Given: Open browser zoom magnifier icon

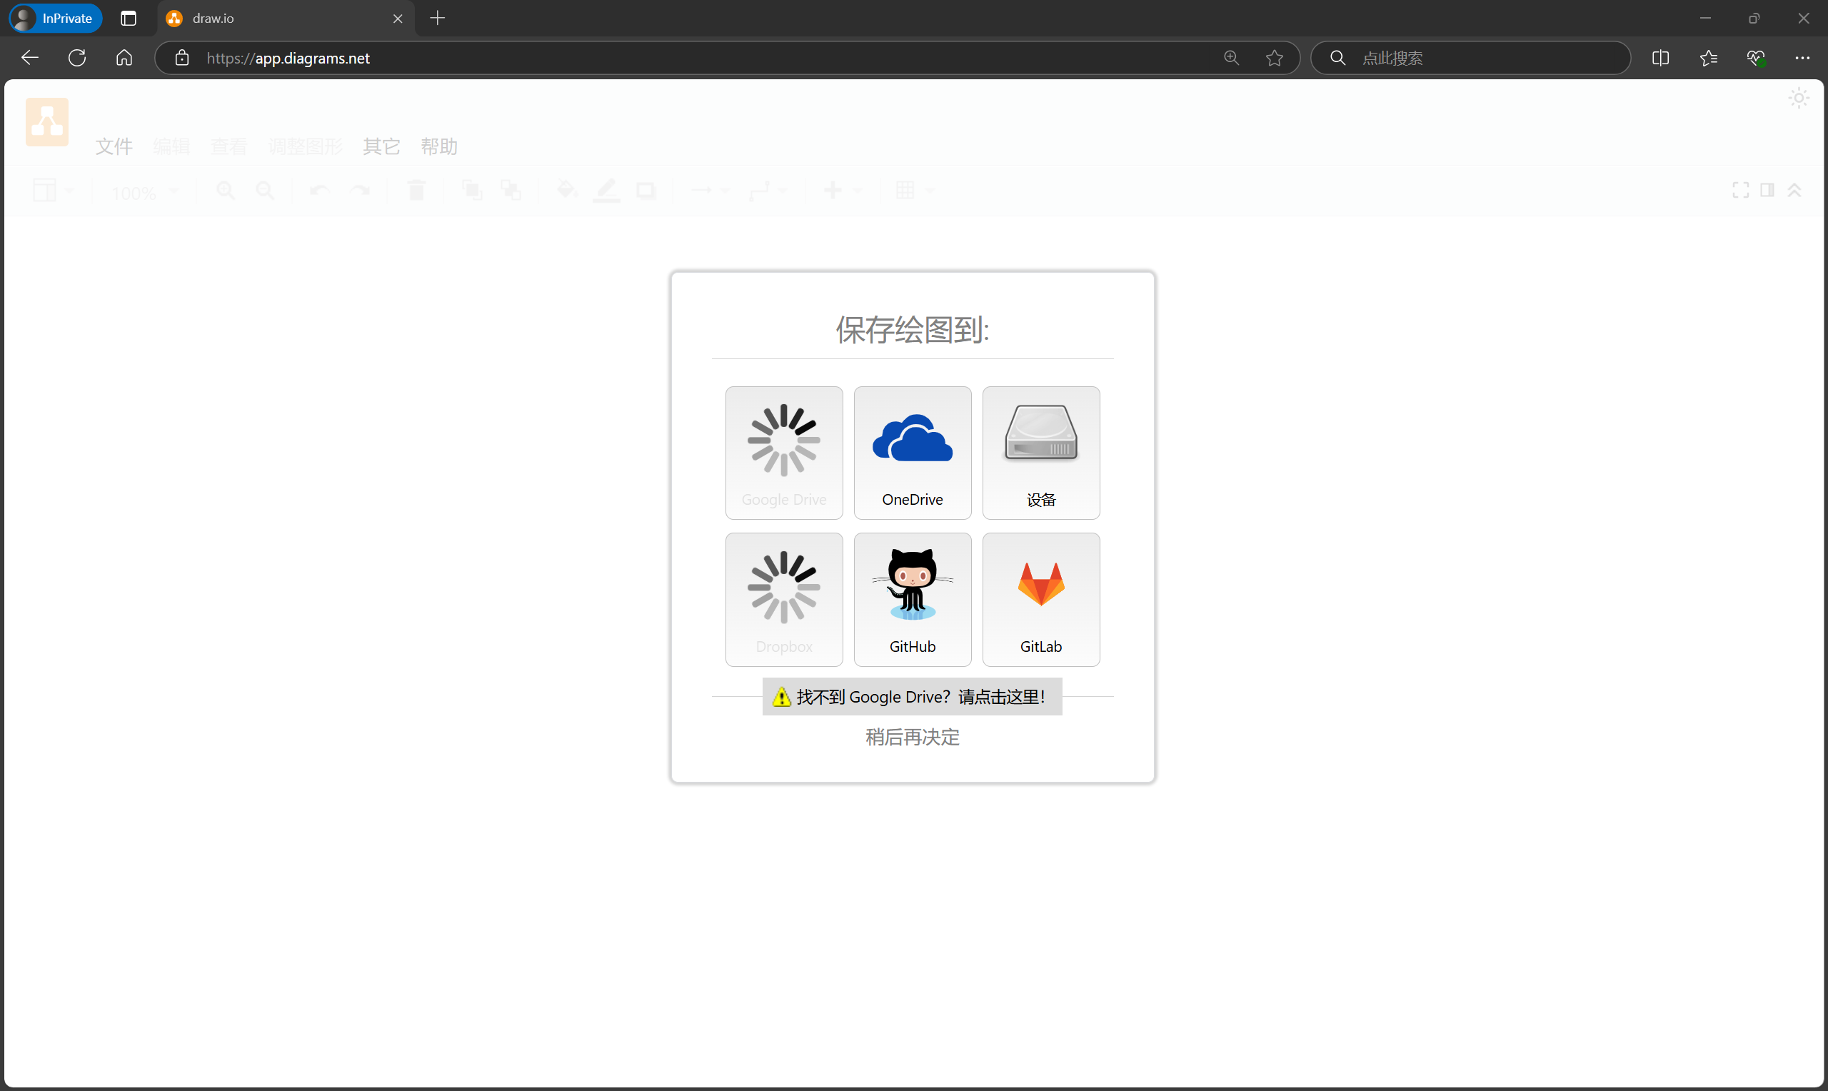Looking at the screenshot, I should (x=1231, y=58).
